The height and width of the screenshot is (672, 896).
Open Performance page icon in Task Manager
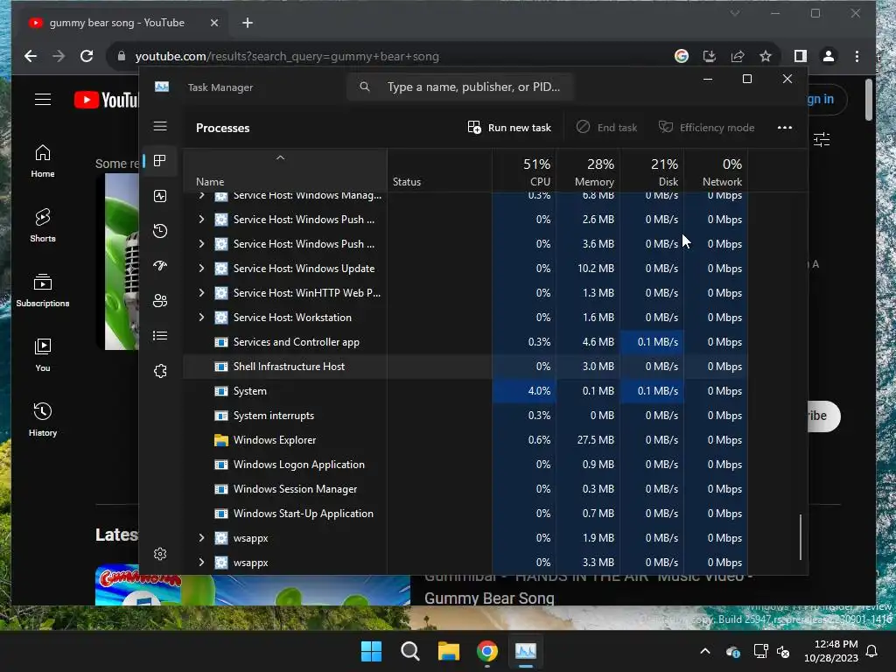160,196
